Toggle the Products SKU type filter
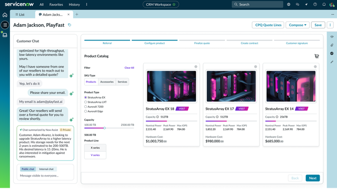The height and width of the screenshot is (189, 337). click(91, 82)
